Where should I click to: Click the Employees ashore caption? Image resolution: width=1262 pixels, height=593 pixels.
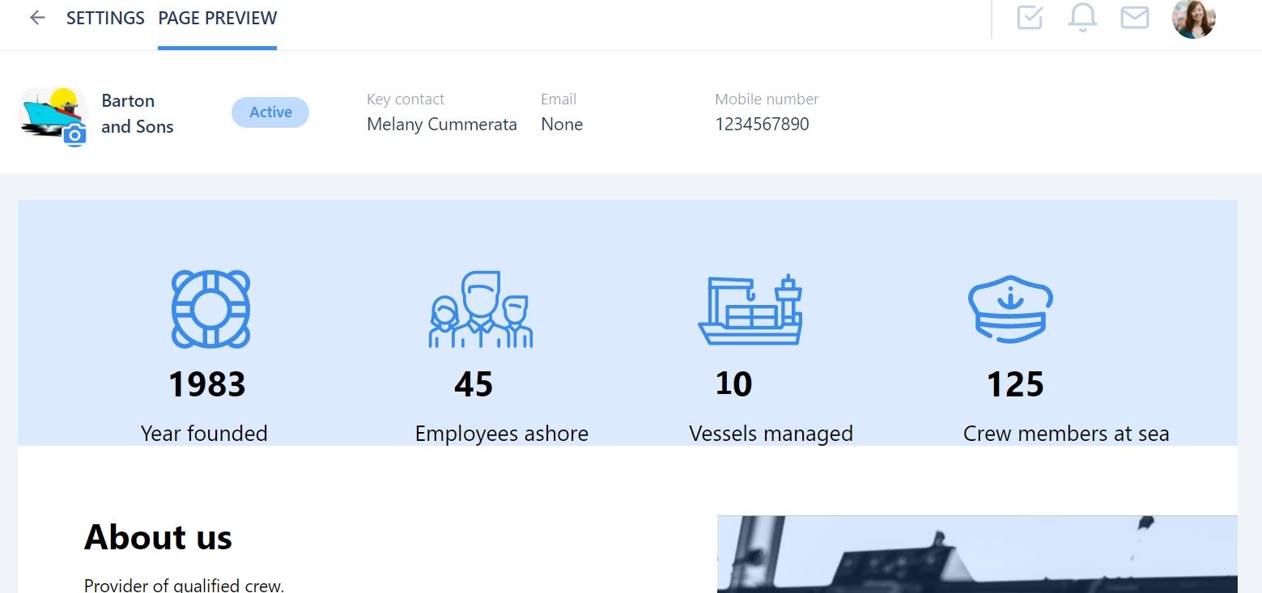click(x=502, y=434)
